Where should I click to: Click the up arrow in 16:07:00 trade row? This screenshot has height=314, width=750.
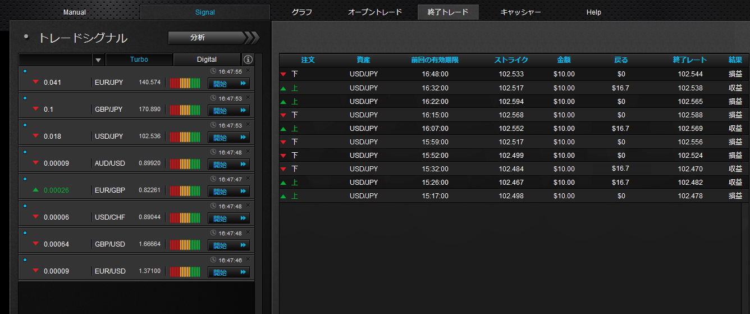(283, 129)
